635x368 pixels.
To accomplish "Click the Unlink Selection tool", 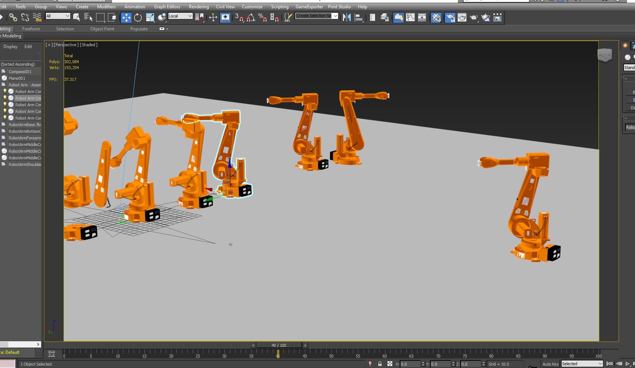I will [x=25, y=17].
